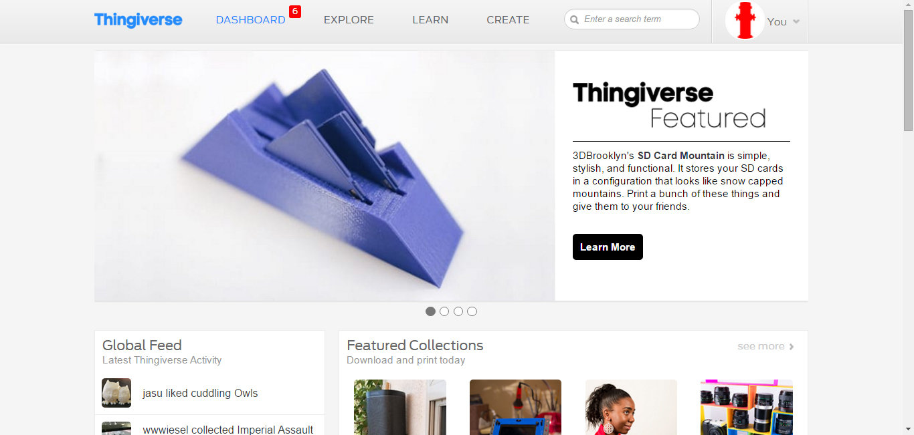The width and height of the screenshot is (914, 435).
Task: Expand the You account dropdown arrow
Action: pos(796,22)
